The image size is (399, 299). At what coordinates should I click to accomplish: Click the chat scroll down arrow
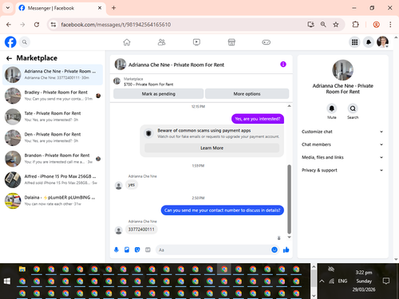pos(289,237)
